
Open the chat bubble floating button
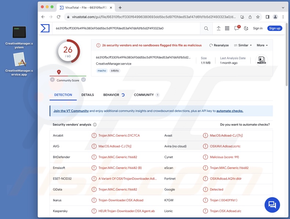[x=272, y=205]
